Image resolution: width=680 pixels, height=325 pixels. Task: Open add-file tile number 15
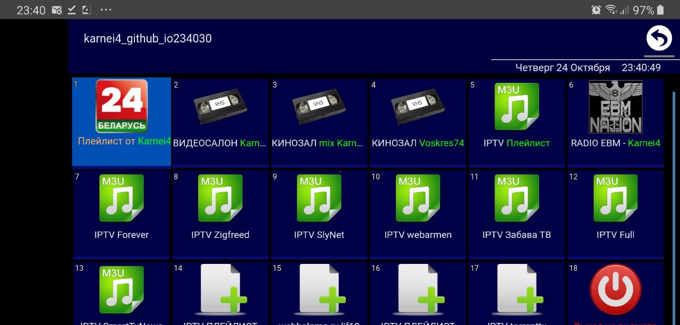tap(319, 294)
